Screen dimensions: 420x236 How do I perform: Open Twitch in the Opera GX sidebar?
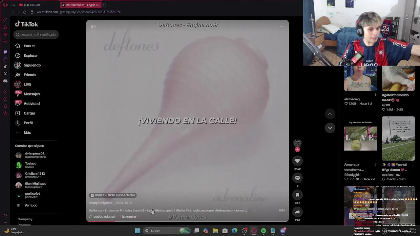point(5,52)
